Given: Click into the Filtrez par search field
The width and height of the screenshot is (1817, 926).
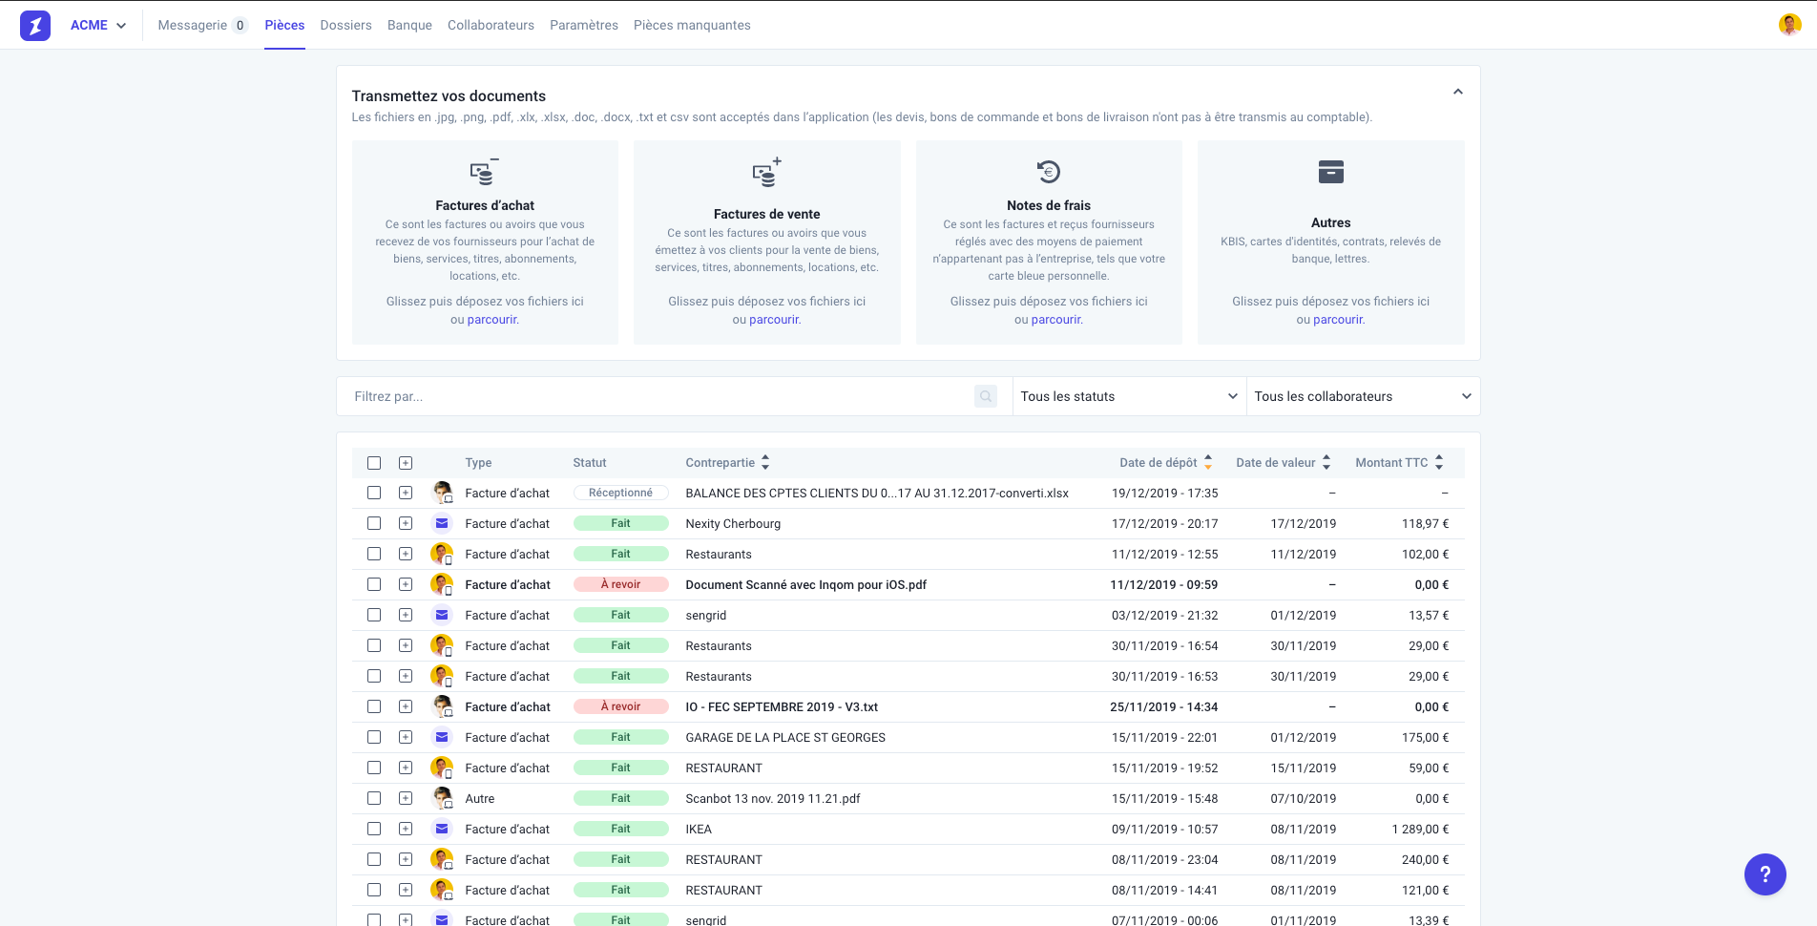Looking at the screenshot, I should [658, 396].
